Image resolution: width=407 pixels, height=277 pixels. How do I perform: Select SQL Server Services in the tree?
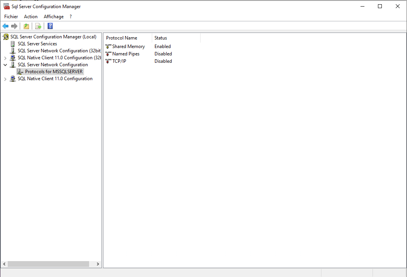click(x=37, y=44)
